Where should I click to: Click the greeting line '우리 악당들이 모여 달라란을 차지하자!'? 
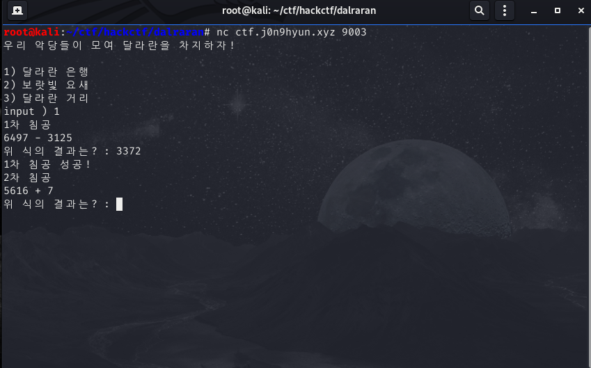119,45
